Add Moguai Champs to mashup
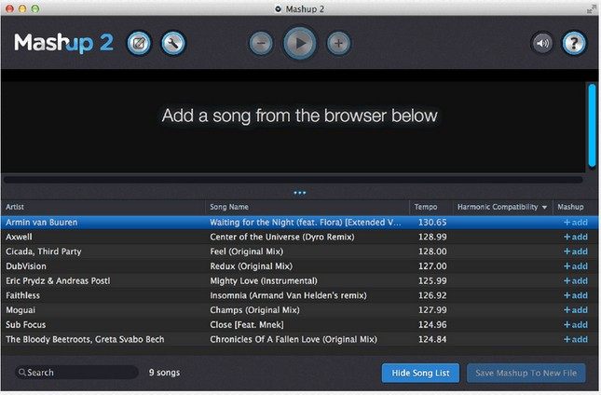601x395 pixels. pyautogui.click(x=576, y=310)
